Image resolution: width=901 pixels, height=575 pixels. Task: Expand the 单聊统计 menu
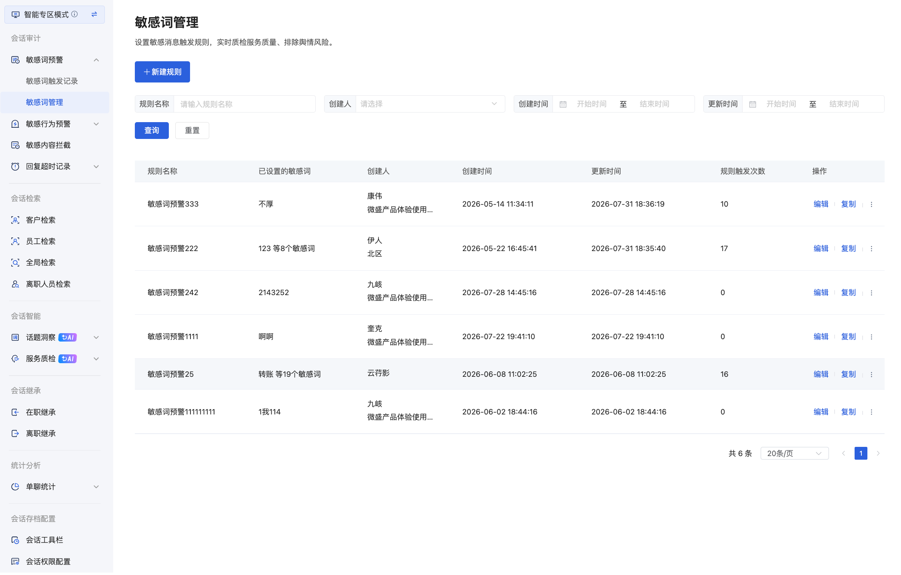[96, 487]
